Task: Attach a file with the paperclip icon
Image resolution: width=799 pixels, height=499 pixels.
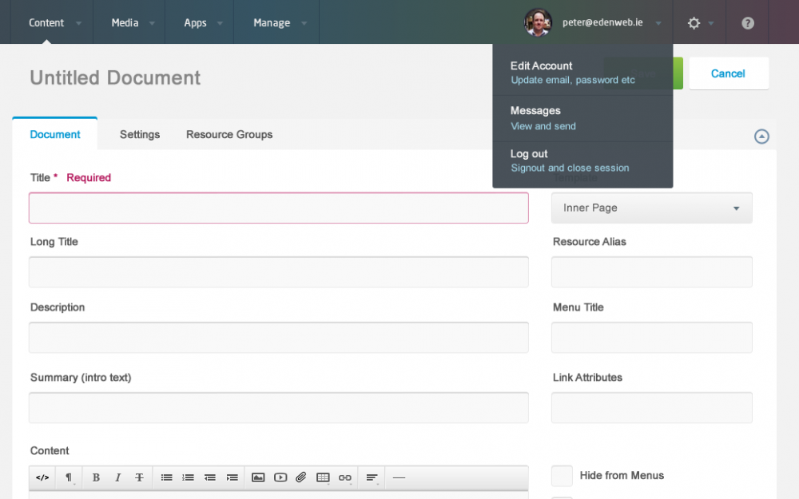Action: point(301,477)
